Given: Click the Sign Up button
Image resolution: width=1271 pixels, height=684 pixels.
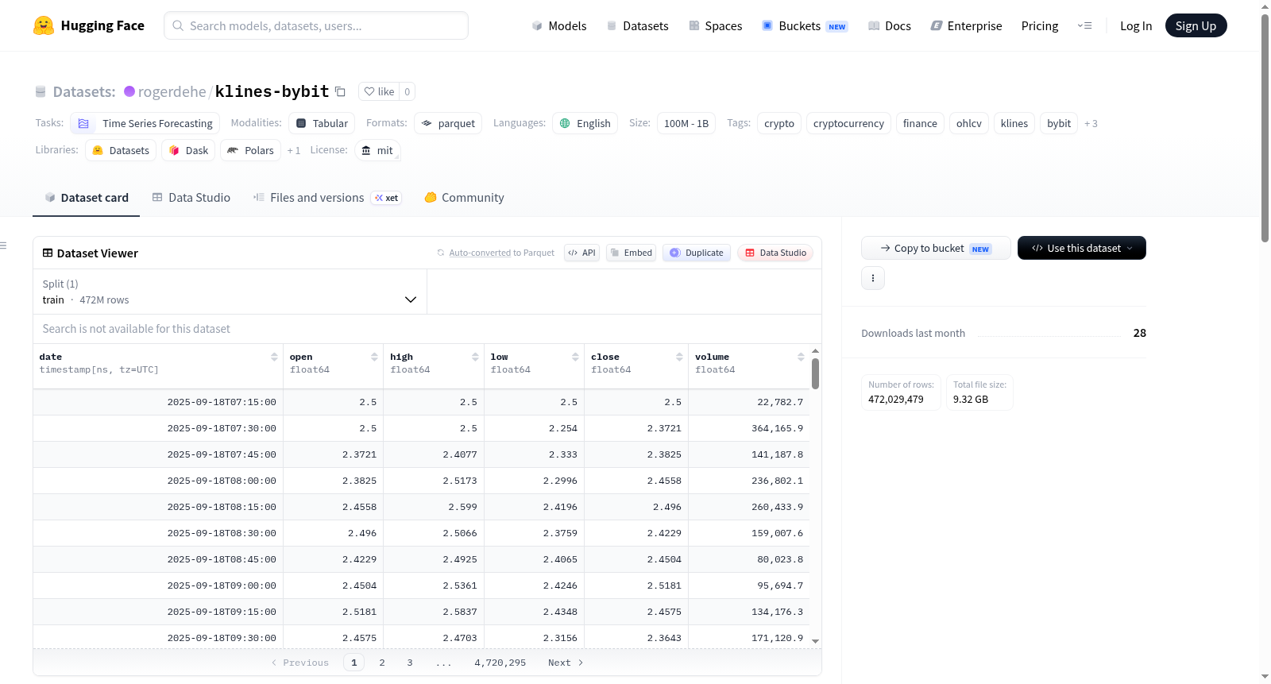Looking at the screenshot, I should coord(1196,25).
